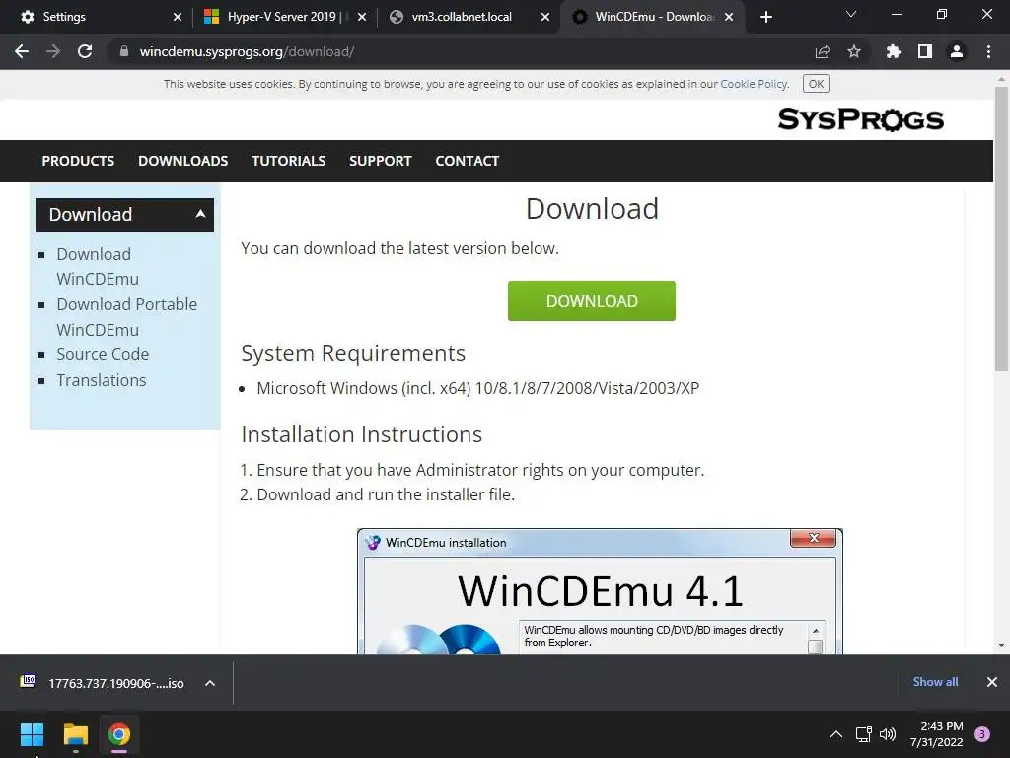View site security lock information
The width and height of the screenshot is (1010, 758).
pyautogui.click(x=123, y=51)
